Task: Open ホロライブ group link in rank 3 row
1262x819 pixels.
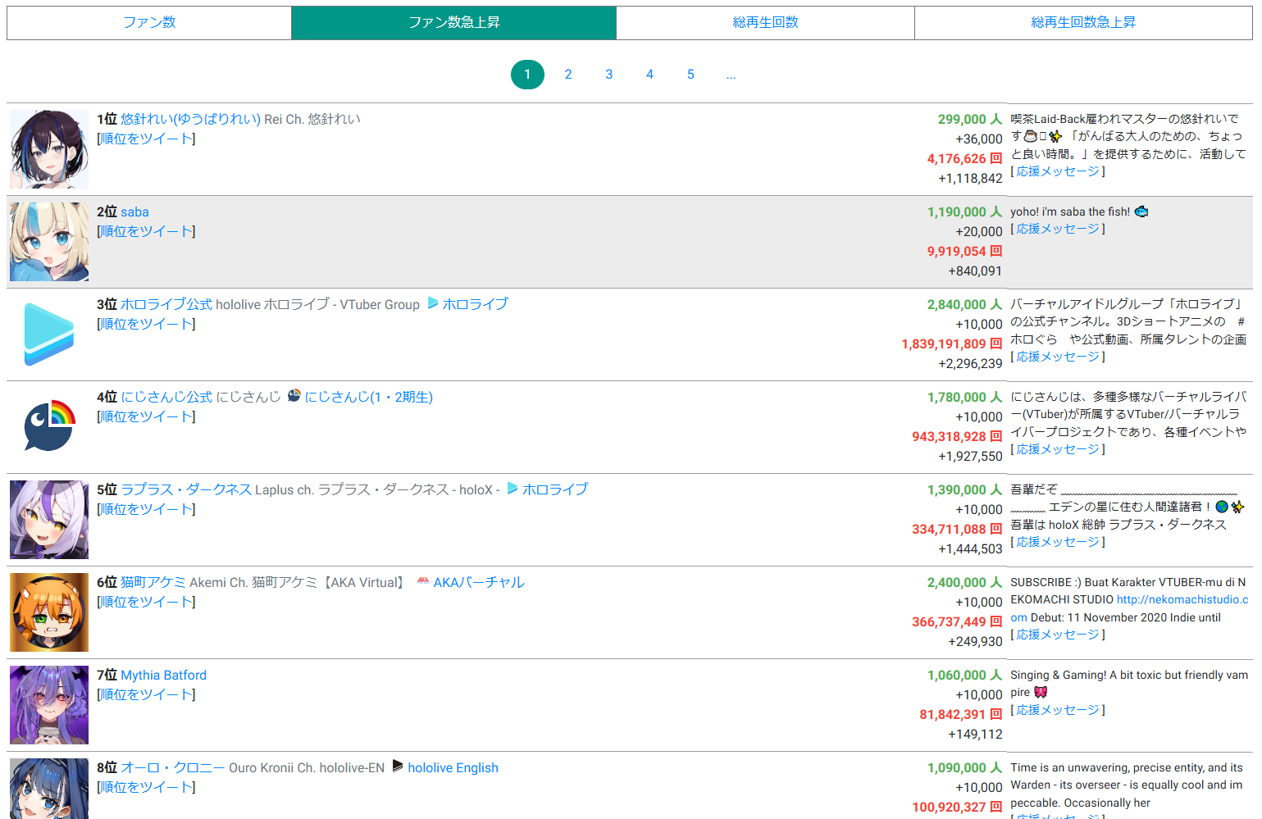Action: (x=476, y=304)
